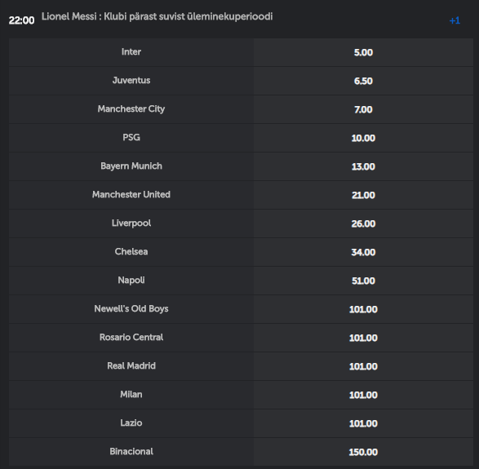The height and width of the screenshot is (469, 479).
Task: Pick Manchester City at 7.00
Action: coord(363,109)
